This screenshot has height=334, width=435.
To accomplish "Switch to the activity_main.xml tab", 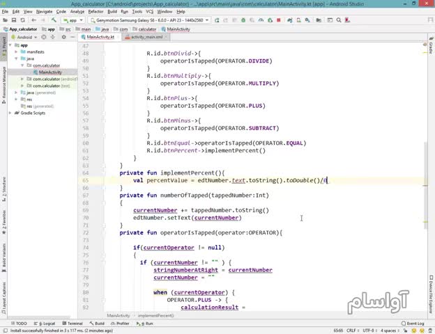I will tap(145, 36).
